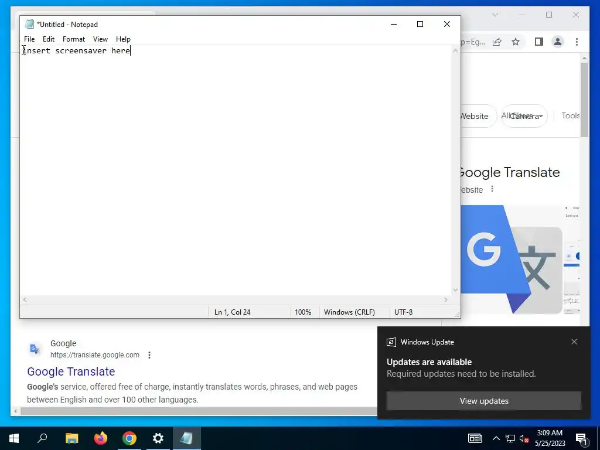Click the View updates button
This screenshot has height=450, width=600.
(x=483, y=401)
